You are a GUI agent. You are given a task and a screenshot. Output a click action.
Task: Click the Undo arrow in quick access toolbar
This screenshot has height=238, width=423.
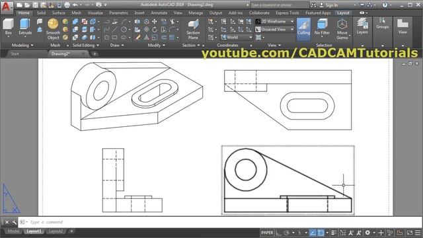tap(75, 5)
